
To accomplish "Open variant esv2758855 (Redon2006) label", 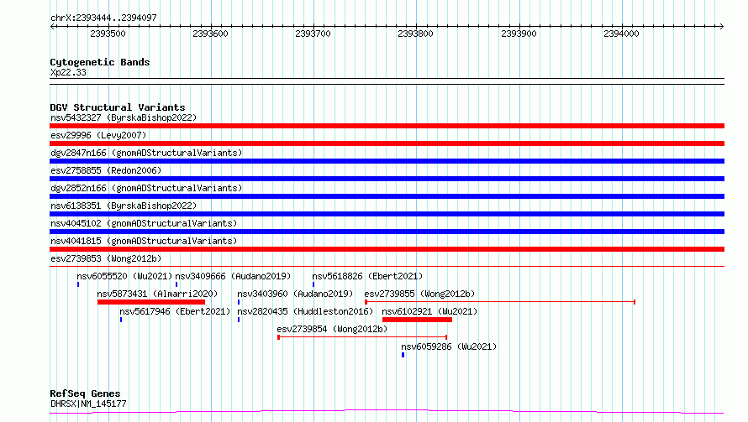I will 106,170.
